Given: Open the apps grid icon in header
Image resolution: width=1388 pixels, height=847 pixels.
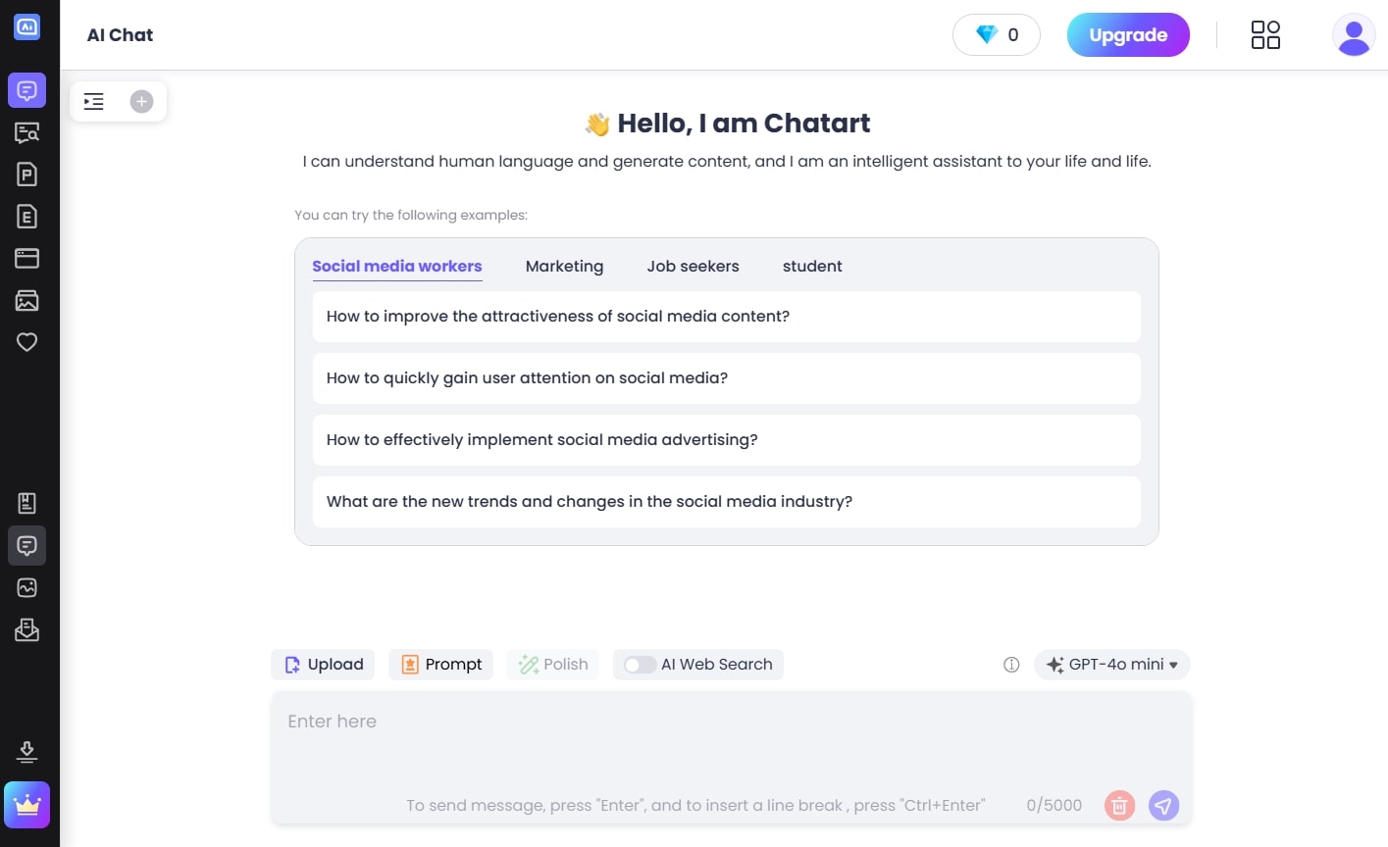Looking at the screenshot, I should (x=1265, y=35).
